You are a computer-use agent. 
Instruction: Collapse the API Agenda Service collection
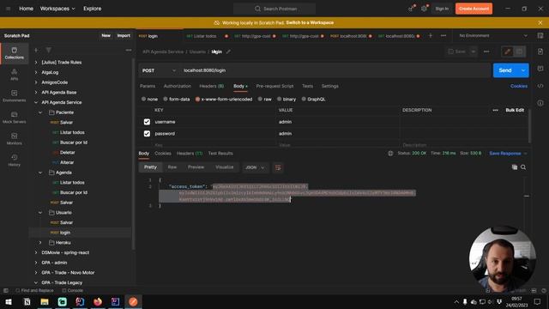tap(36, 102)
